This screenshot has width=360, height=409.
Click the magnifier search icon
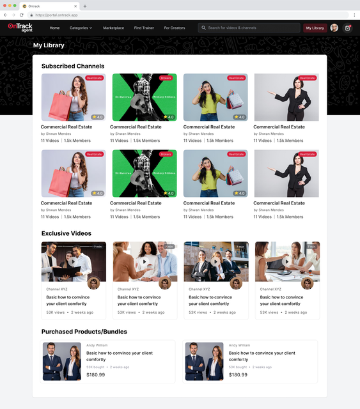(x=203, y=27)
